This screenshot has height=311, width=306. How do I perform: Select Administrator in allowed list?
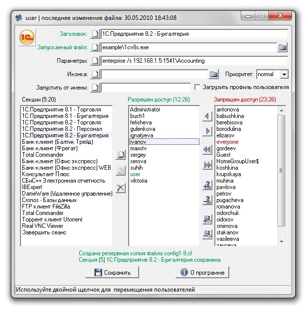pos(164,109)
